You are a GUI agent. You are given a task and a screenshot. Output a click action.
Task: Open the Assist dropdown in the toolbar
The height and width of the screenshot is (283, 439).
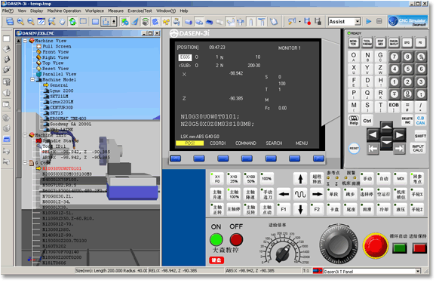(x=358, y=22)
